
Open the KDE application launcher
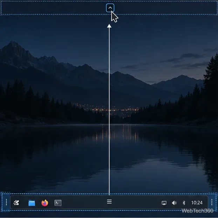pos(16,203)
